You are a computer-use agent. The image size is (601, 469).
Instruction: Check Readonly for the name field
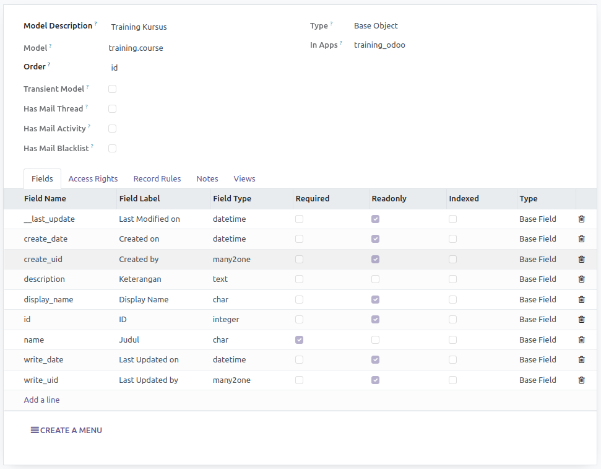[375, 340]
